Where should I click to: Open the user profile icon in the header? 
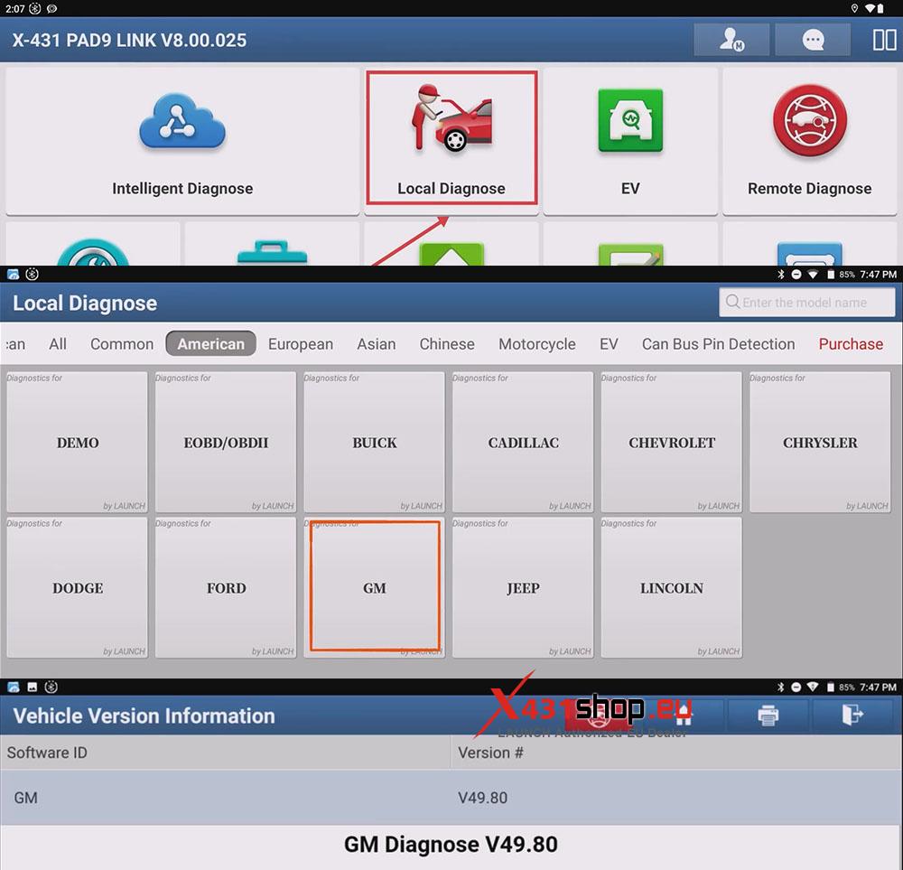click(x=731, y=41)
